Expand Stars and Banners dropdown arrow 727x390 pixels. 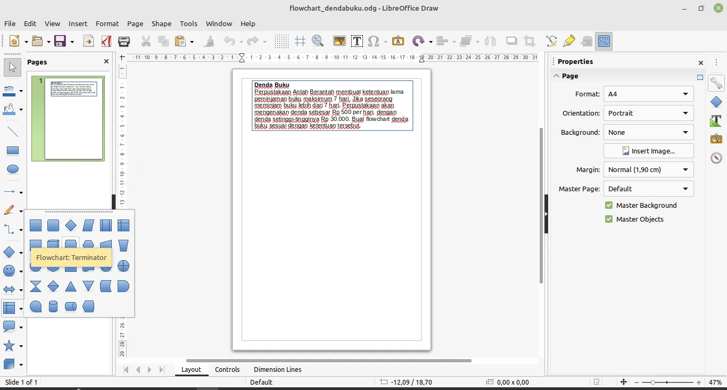(x=21, y=346)
